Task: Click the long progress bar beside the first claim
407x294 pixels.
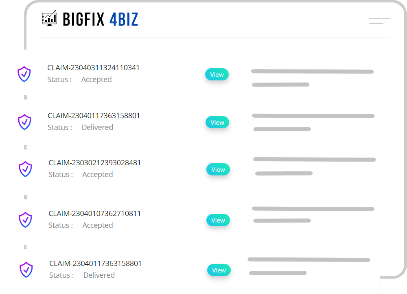Action: [x=313, y=71]
